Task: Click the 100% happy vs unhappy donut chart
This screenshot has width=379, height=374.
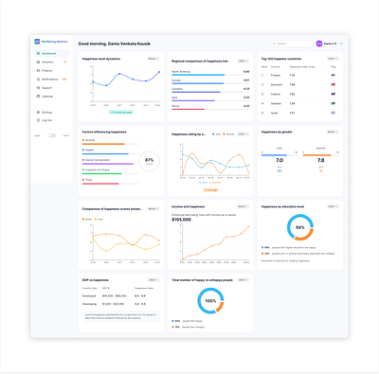Action: 210,301
